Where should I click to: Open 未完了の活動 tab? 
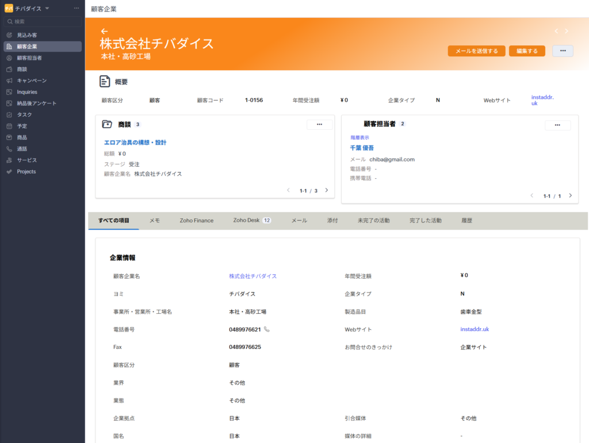(x=373, y=221)
